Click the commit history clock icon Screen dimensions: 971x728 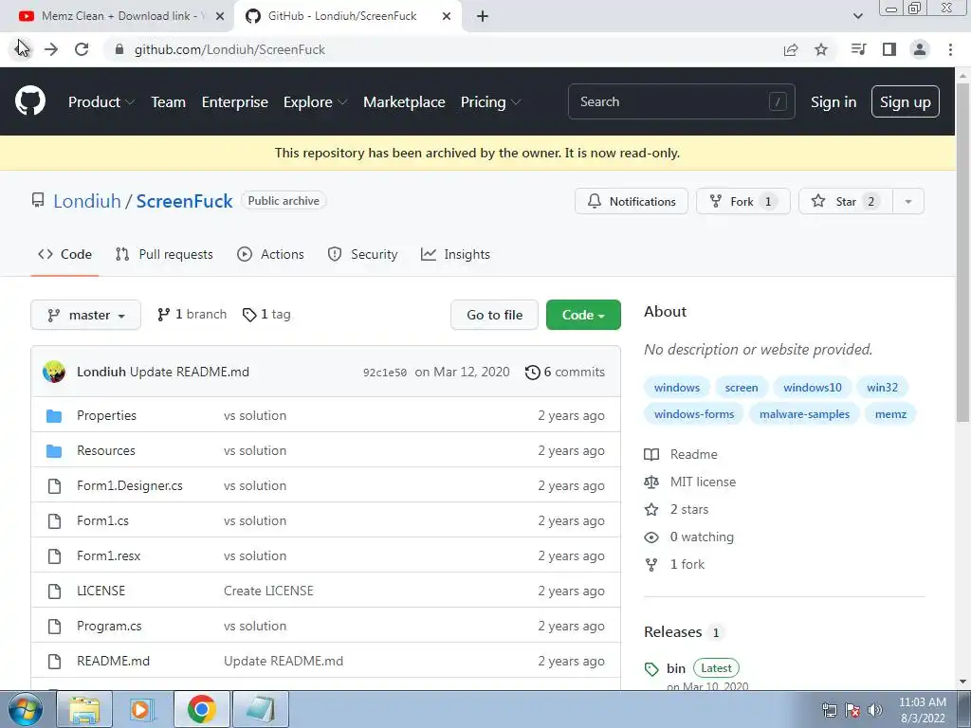[x=533, y=372]
